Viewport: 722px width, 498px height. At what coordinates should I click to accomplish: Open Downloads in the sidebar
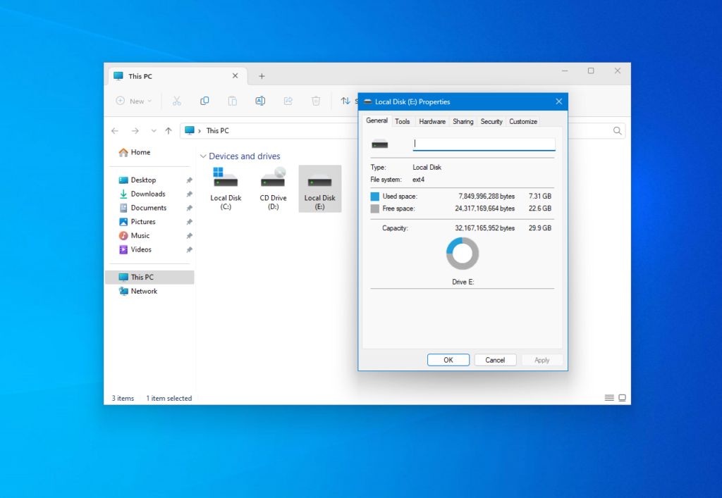(x=148, y=194)
